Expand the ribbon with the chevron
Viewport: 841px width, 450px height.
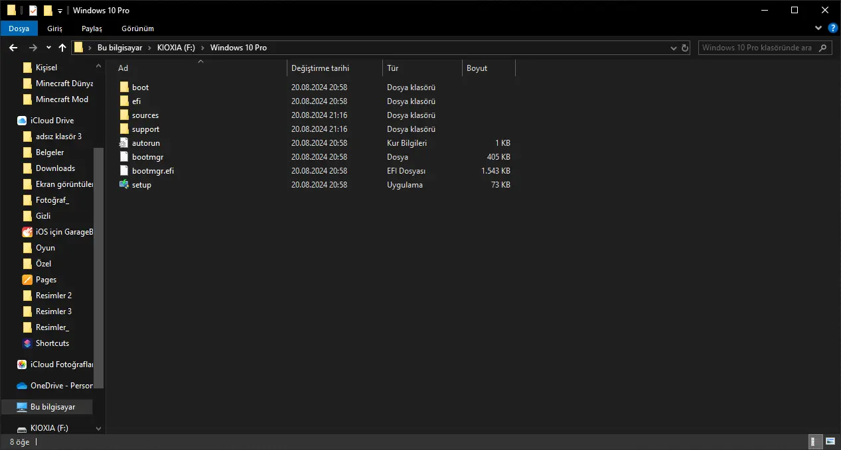(818, 28)
